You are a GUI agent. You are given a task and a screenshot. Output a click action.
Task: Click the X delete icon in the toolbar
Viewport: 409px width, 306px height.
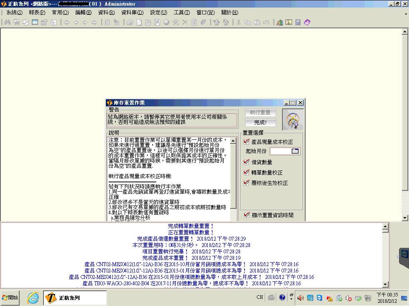pyautogui.click(x=185, y=22)
